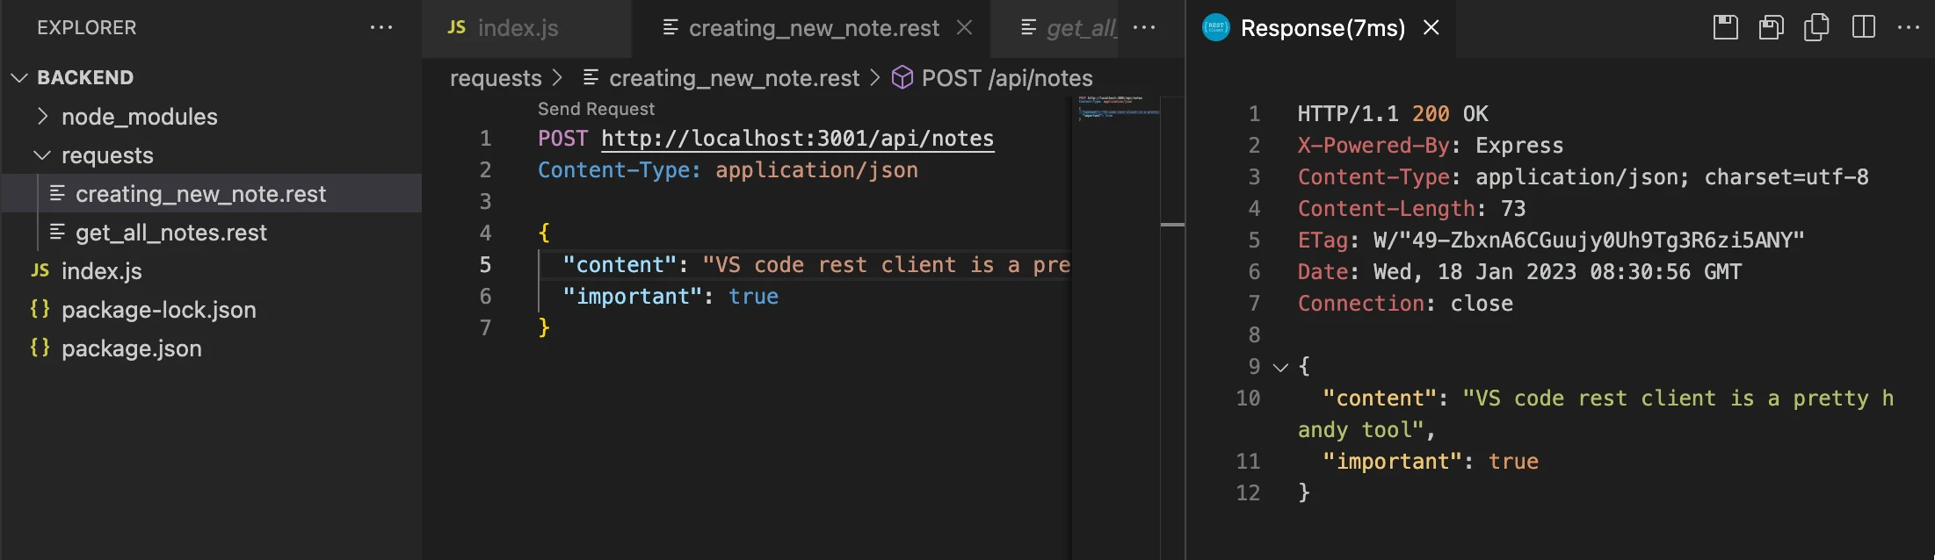Open editor group more actions menu

[1144, 27]
